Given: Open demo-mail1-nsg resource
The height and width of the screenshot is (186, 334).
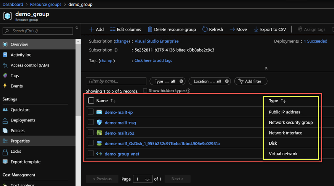Looking at the screenshot, I should (x=120, y=123).
